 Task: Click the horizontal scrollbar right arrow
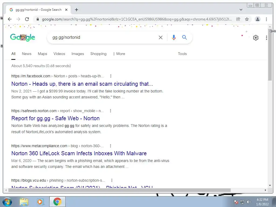(265, 190)
